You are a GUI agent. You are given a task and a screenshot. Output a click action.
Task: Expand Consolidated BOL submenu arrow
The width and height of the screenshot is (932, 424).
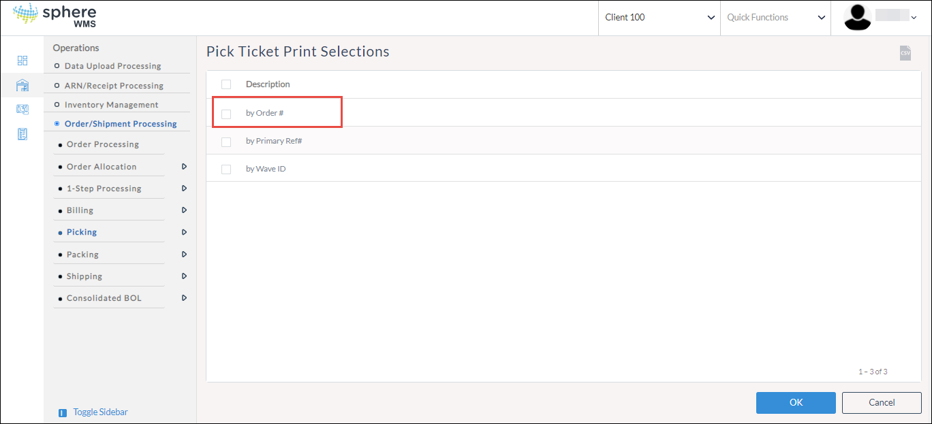(x=184, y=298)
